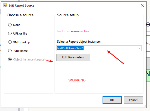Select the None source radio button
Image resolution: width=150 pixels, height=111 pixels.
[x=10, y=25]
